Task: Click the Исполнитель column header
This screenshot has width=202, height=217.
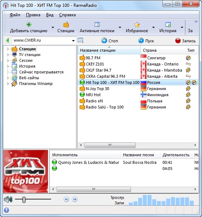Action: 85,155
